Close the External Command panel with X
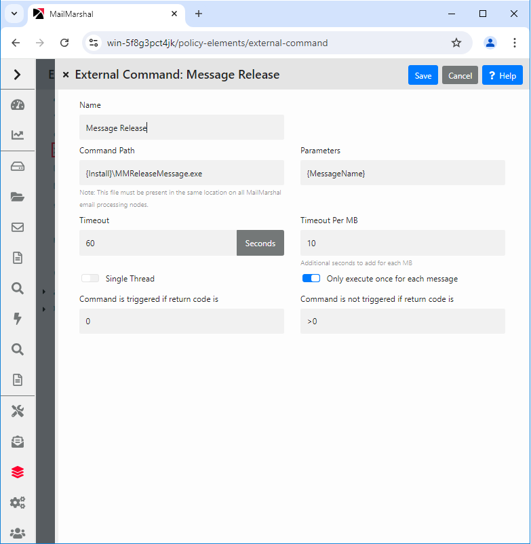 click(x=66, y=75)
